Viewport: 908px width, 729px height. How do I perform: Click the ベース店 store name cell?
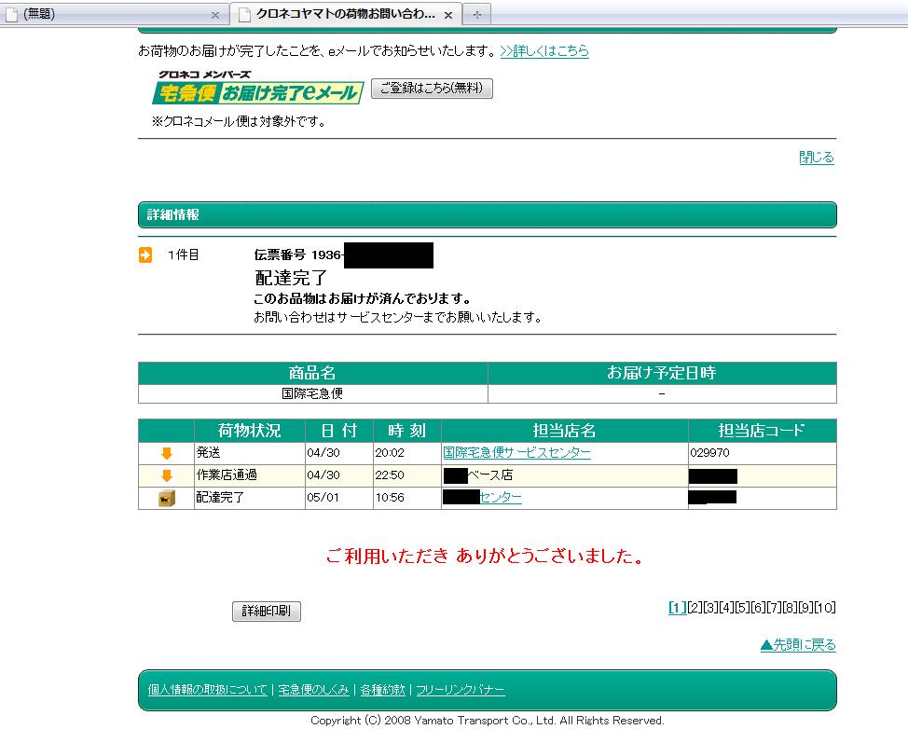pyautogui.click(x=565, y=475)
